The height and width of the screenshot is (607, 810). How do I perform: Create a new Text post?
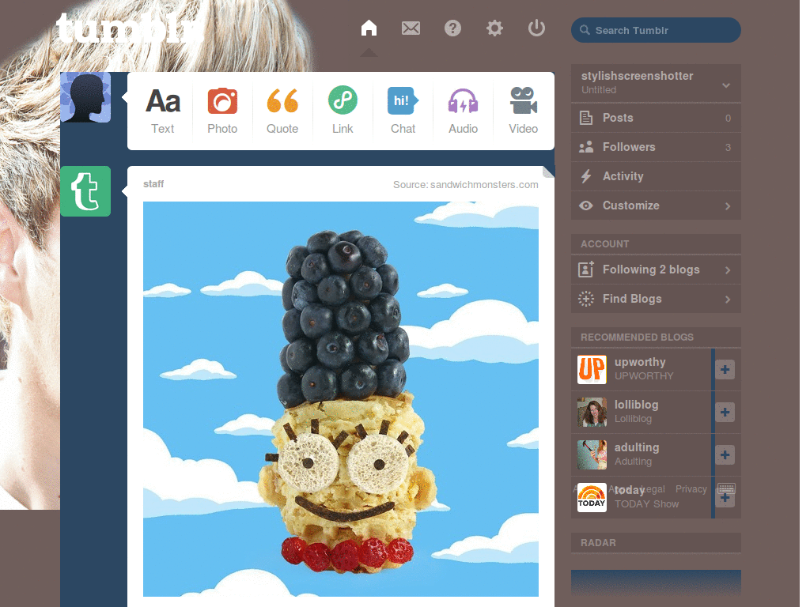click(163, 111)
